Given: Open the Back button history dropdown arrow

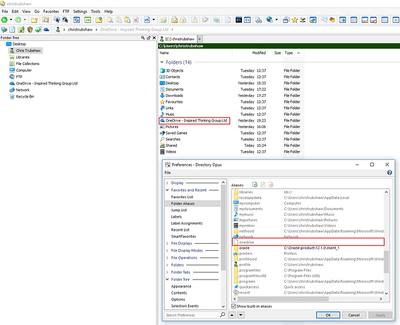Looking at the screenshot, I should (11, 19).
